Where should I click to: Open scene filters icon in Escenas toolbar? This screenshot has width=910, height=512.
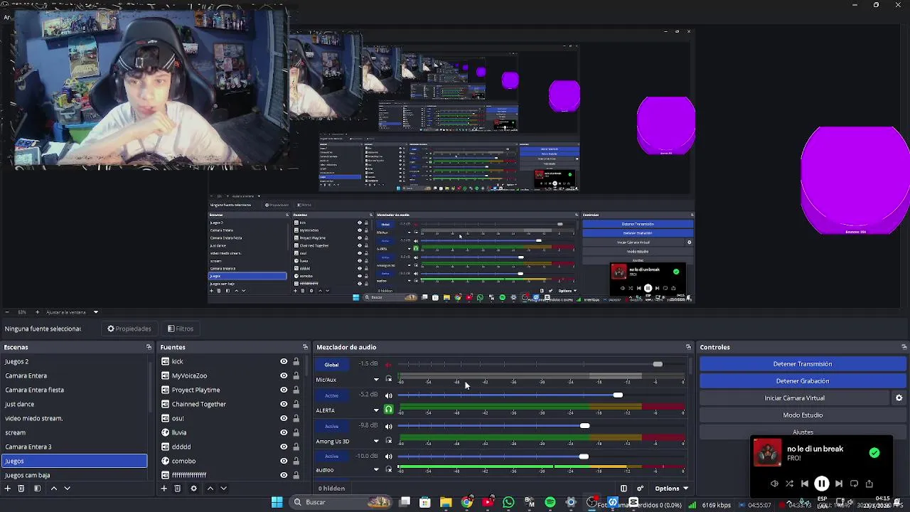pos(37,489)
